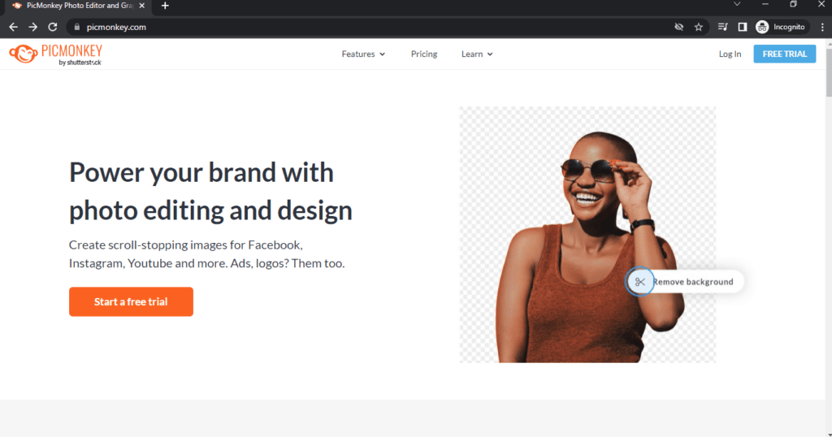Screen dimensions: 832x437
Task: Click the tracking protection eye icon
Action: [678, 27]
